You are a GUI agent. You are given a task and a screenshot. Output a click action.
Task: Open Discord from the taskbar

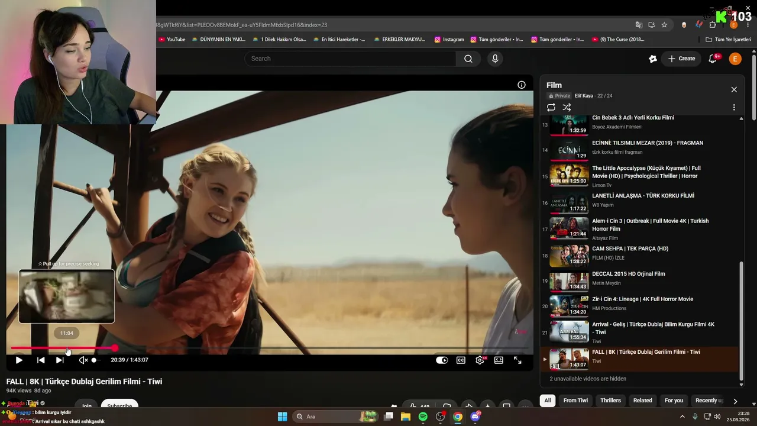click(x=475, y=417)
